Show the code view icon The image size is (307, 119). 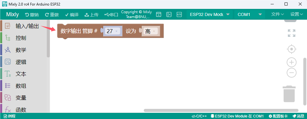(179, 14)
